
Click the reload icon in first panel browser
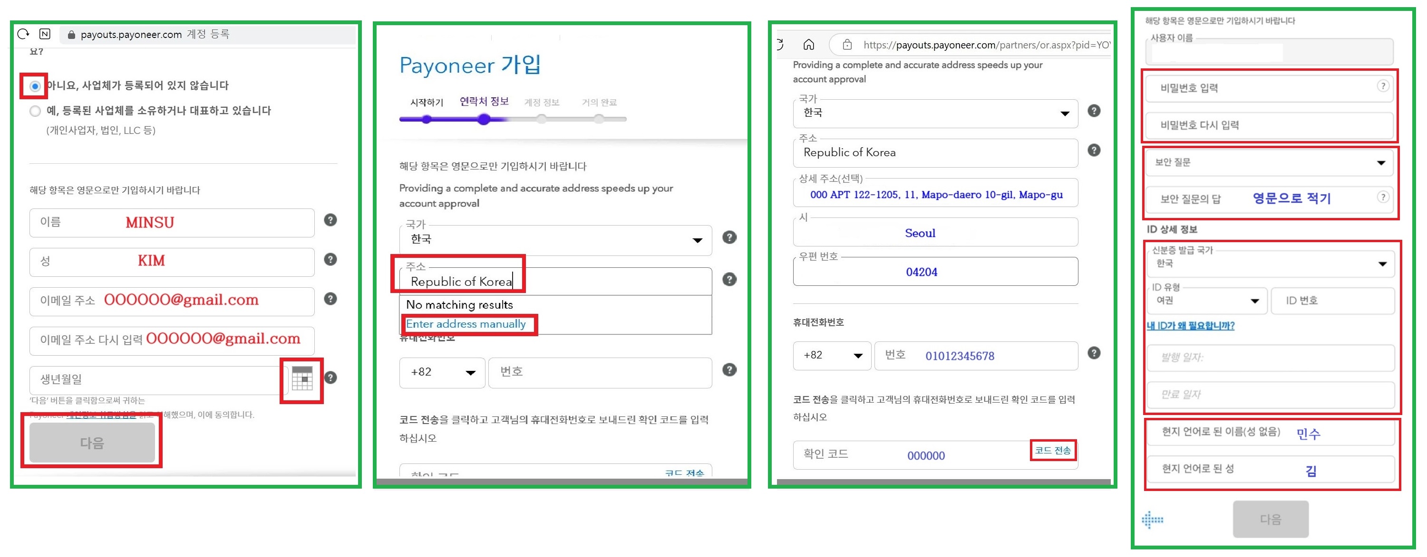click(23, 34)
